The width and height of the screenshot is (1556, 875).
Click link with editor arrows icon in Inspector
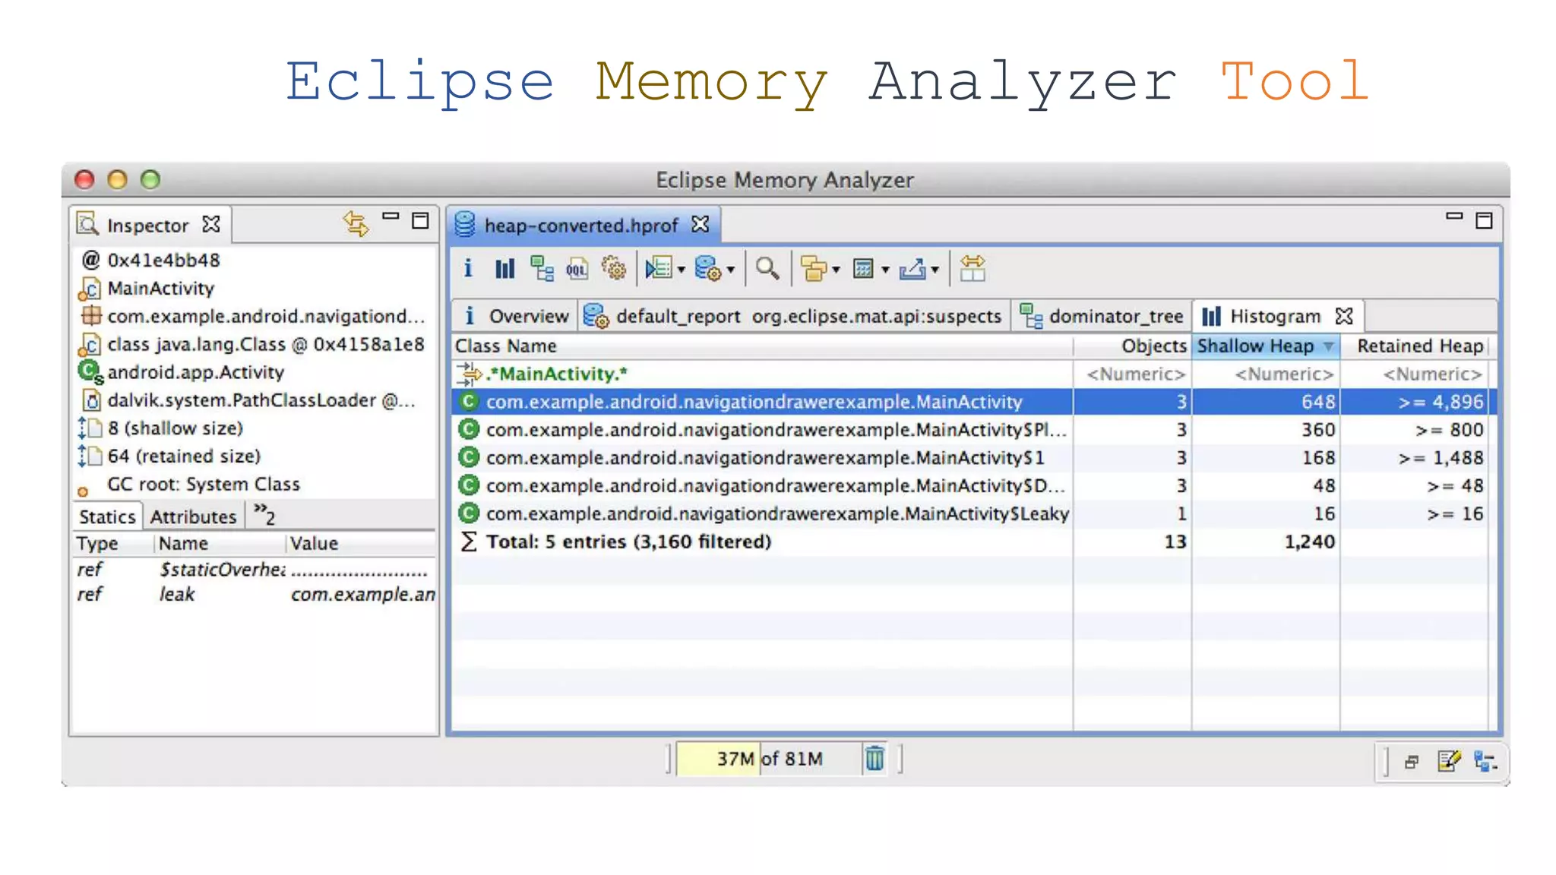coord(356,223)
